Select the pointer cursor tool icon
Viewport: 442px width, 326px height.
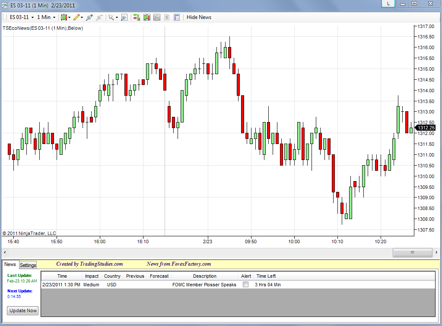(x=111, y=17)
